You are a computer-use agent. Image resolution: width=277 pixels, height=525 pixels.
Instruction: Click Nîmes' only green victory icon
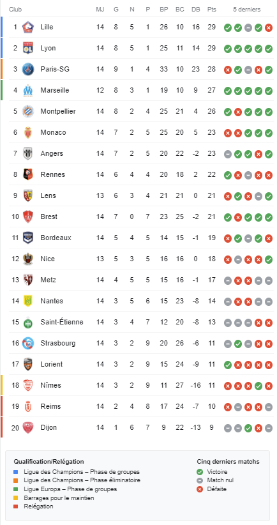(x=258, y=386)
